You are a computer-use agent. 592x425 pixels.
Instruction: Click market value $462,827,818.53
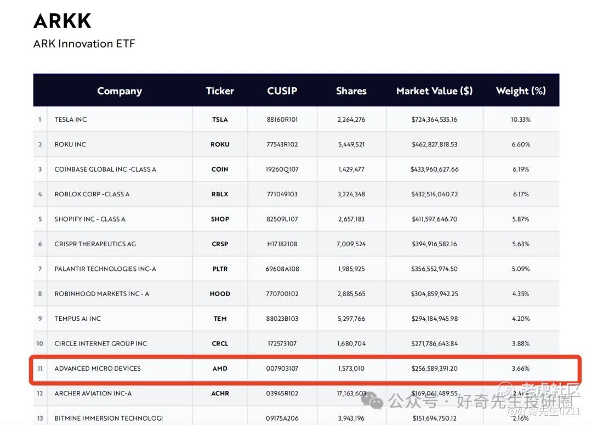pyautogui.click(x=434, y=144)
